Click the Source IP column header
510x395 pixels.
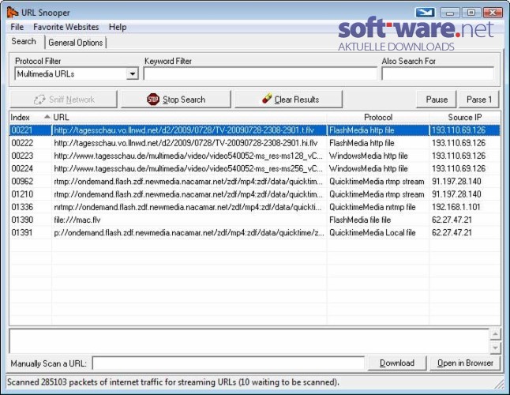(464, 117)
